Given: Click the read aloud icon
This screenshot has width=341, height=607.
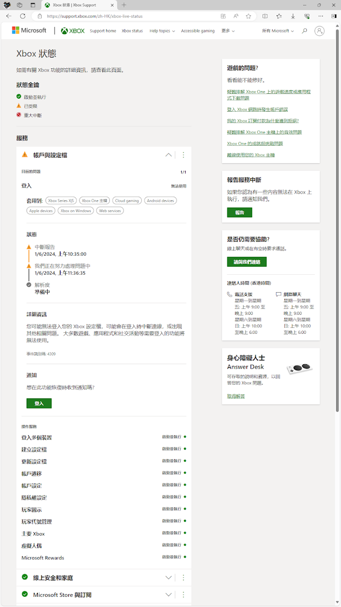Looking at the screenshot, I should 236,16.
